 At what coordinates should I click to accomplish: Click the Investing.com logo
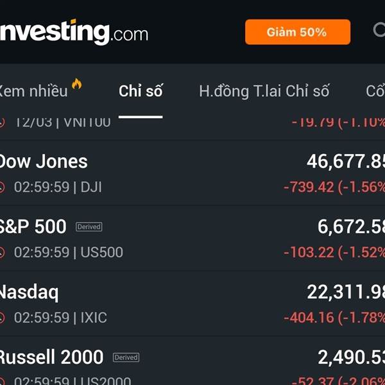pos(73,31)
